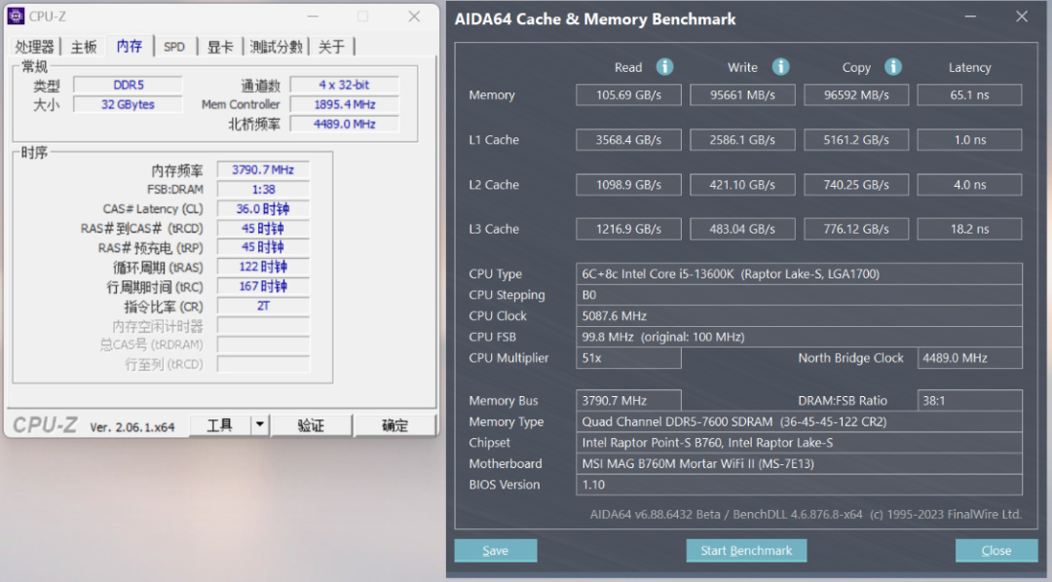Close the CPU-Z window
Screen dimensions: 1052x582
click(x=414, y=17)
